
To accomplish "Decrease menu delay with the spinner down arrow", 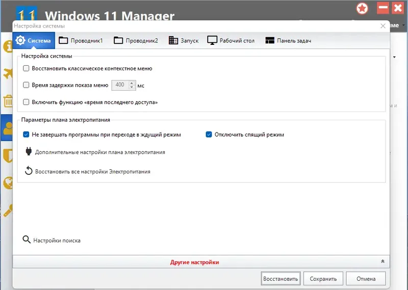I will 132,87.
